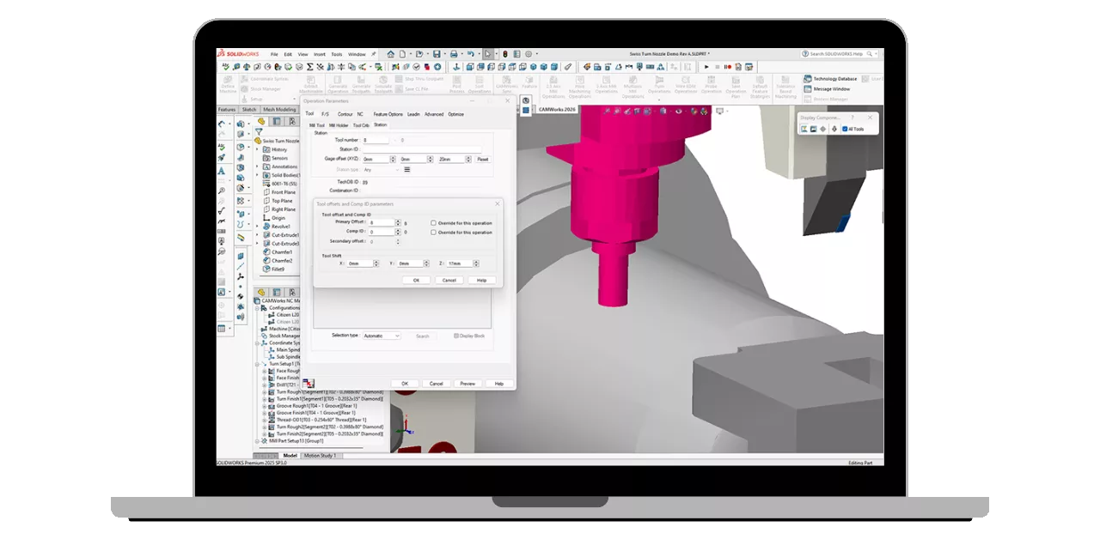Open the Insert menu

(320, 54)
